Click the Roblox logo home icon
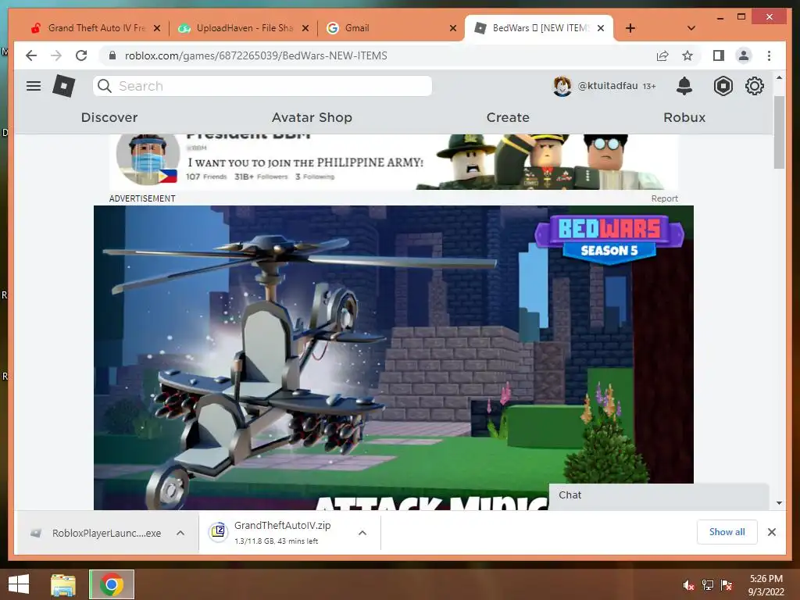Screen dimensions: 800x600 point(64,86)
